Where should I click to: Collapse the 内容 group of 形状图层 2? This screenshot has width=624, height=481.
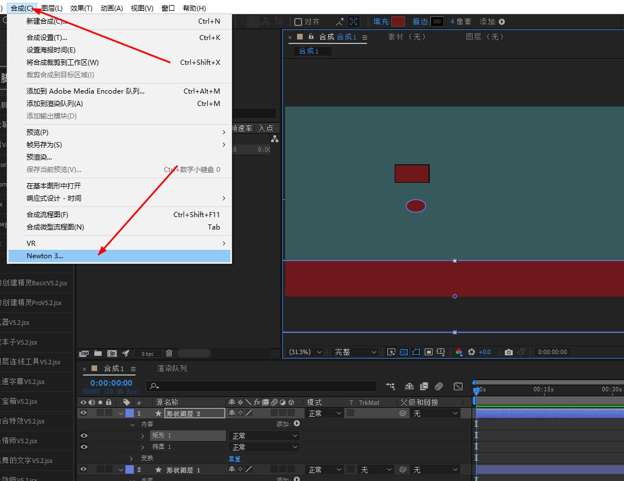(133, 425)
